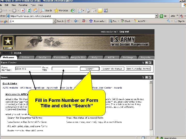Open the Favorites star button
The image size is (186, 139).
click(61, 11)
